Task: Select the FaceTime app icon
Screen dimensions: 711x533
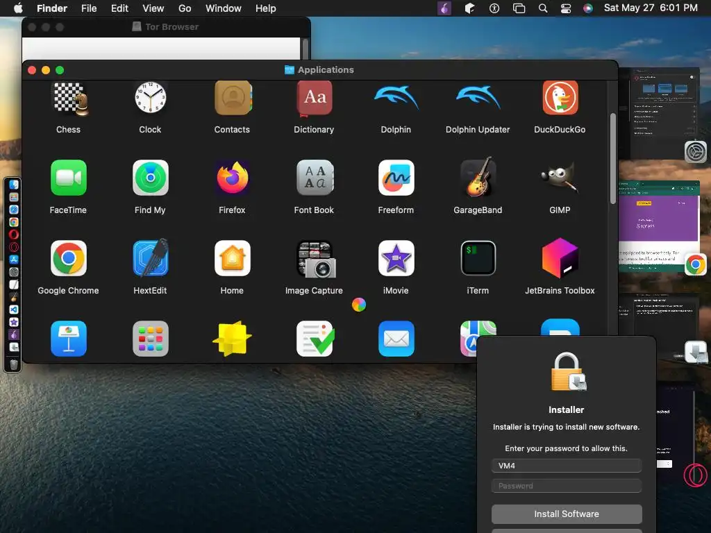Action: (x=69, y=178)
